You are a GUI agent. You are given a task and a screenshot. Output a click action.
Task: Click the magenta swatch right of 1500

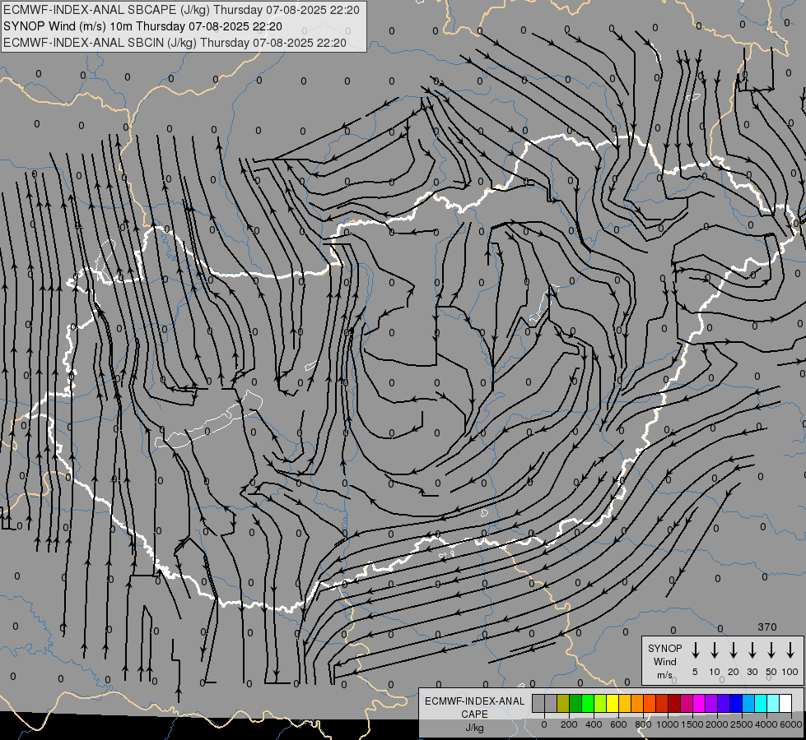pos(699,703)
